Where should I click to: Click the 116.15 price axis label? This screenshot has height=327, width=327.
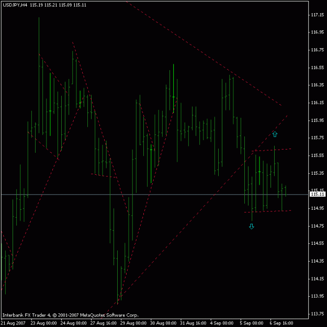pos(318,103)
